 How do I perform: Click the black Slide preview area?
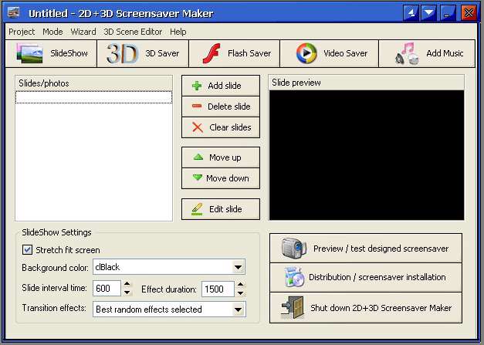click(367, 155)
